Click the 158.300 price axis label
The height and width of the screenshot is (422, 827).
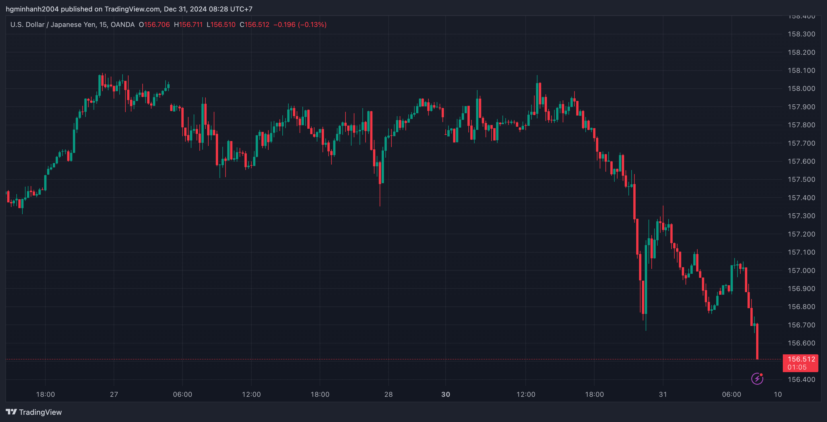801,34
